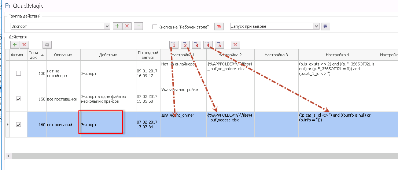Image resolution: width=398 pixels, height=170 pixels.
Task: Open the red folder icon button
Action: [x=218, y=26]
